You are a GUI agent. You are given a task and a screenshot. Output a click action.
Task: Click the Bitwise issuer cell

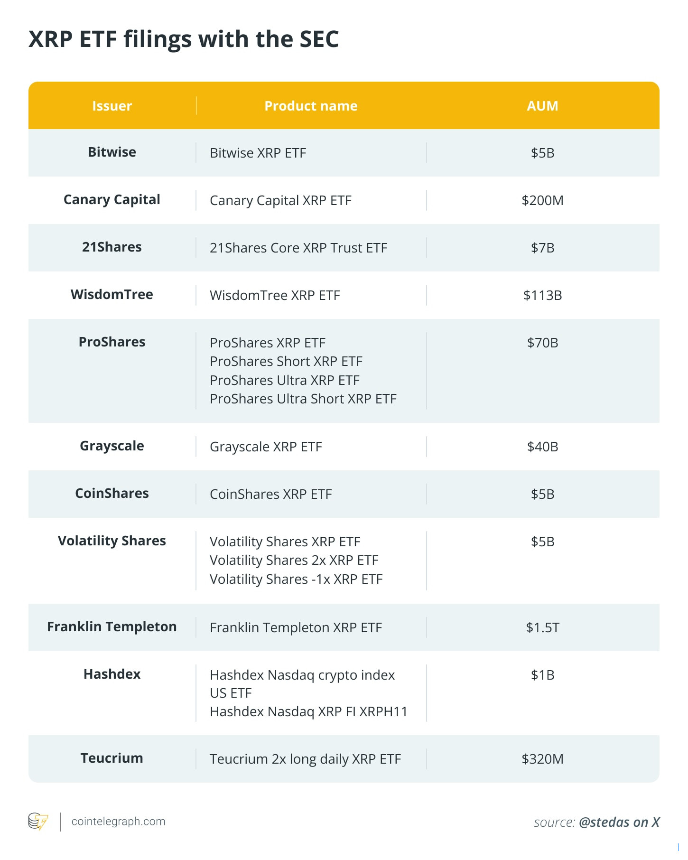pyautogui.click(x=112, y=152)
